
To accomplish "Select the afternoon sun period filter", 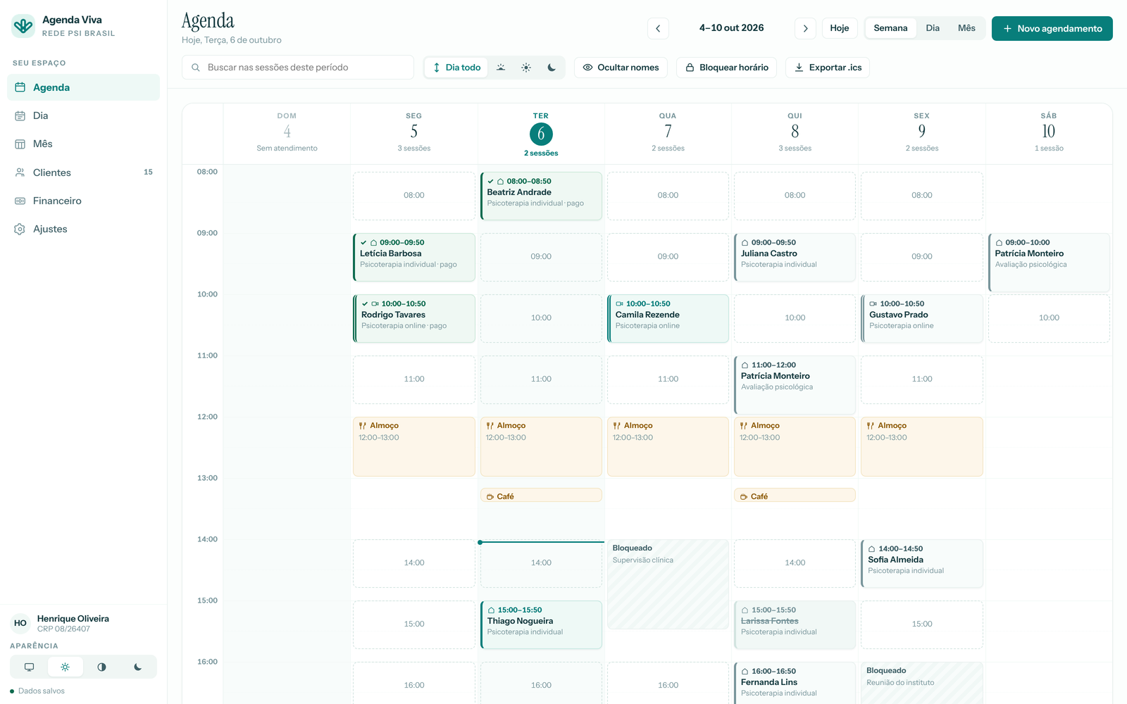I will 526,68.
